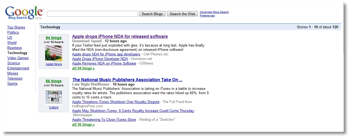Click the green 94 blogs link
The image size is (350, 138).
point(54,38)
